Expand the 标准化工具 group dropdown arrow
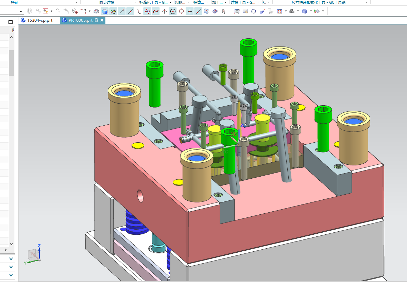The image size is (407, 286). pyautogui.click(x=171, y=2)
